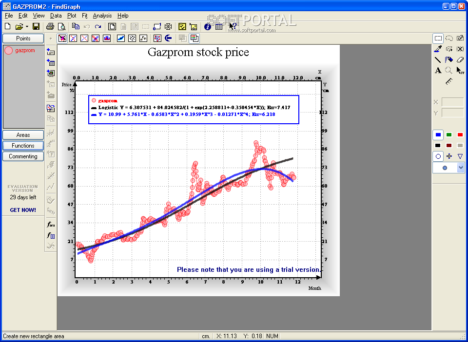
Task: Click the blue back-arrow icon in second toolbar
Action: point(169,38)
